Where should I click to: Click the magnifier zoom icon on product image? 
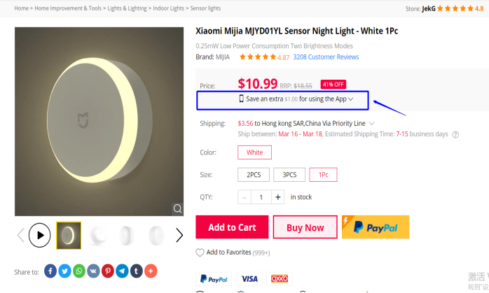click(177, 208)
